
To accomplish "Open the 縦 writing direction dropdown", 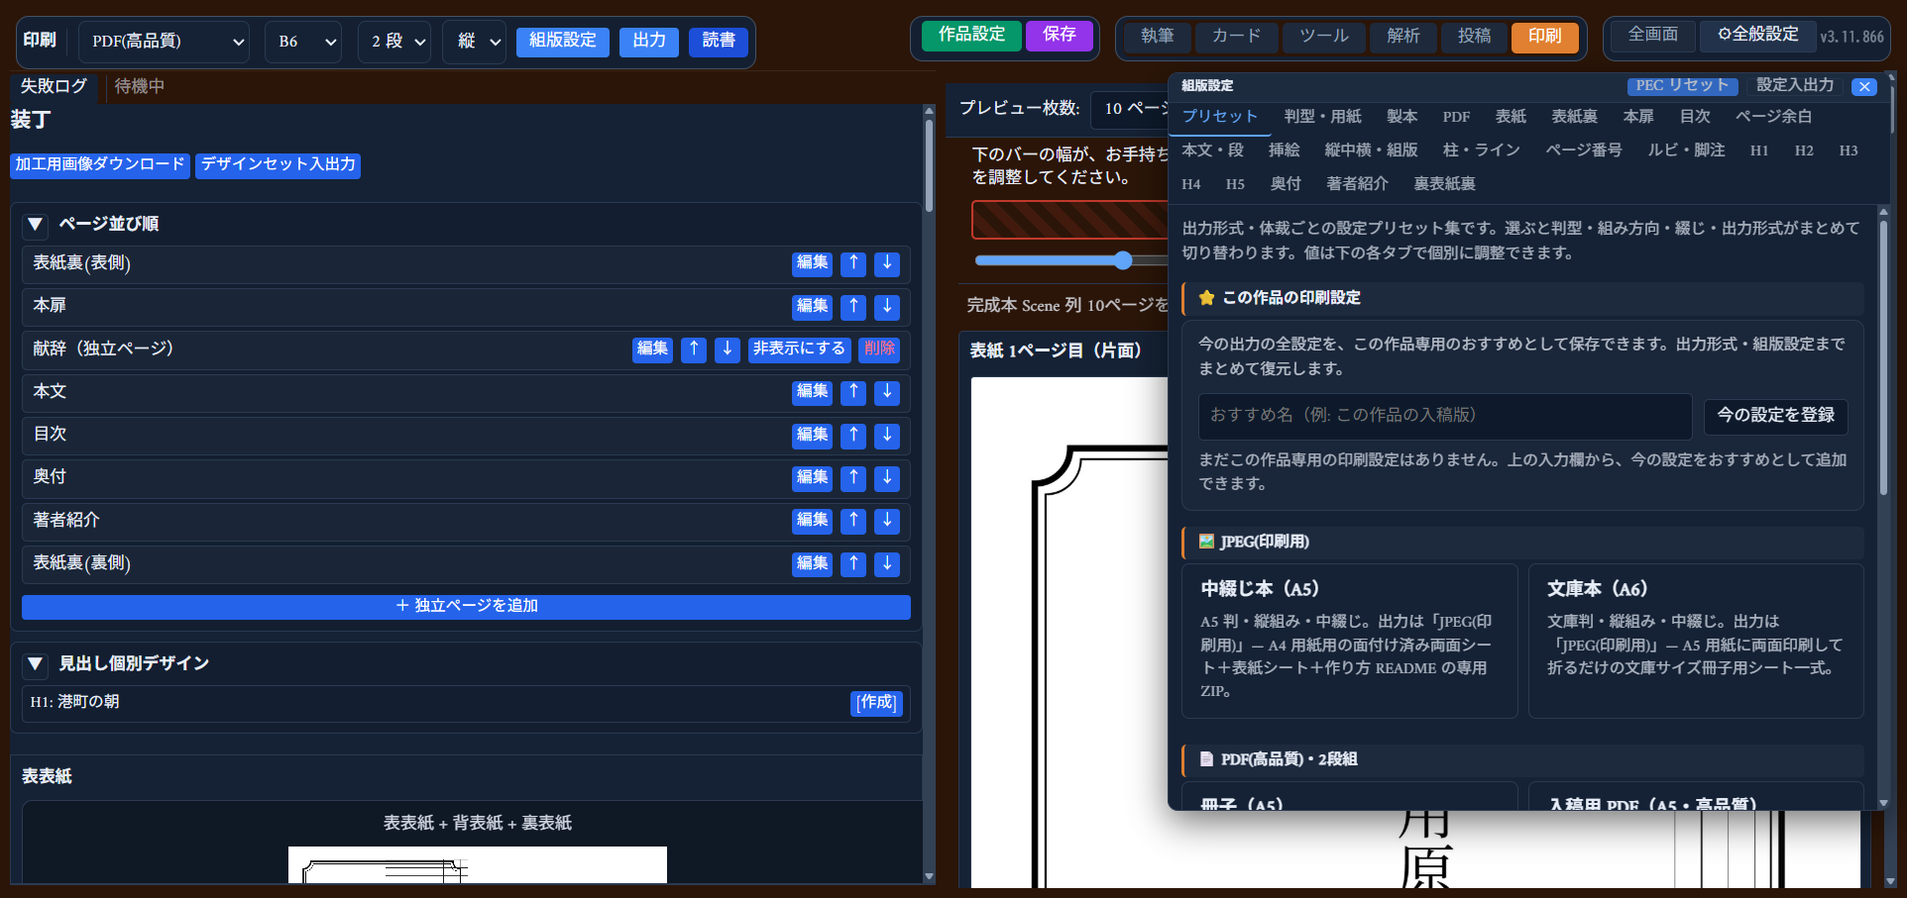I will [x=475, y=42].
